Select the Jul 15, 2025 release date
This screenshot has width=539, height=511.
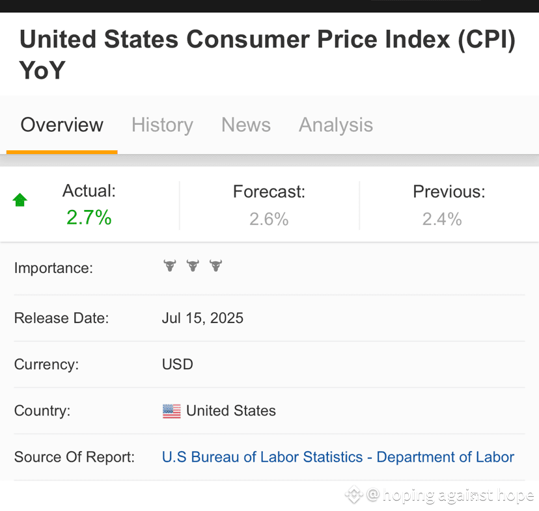click(x=203, y=318)
